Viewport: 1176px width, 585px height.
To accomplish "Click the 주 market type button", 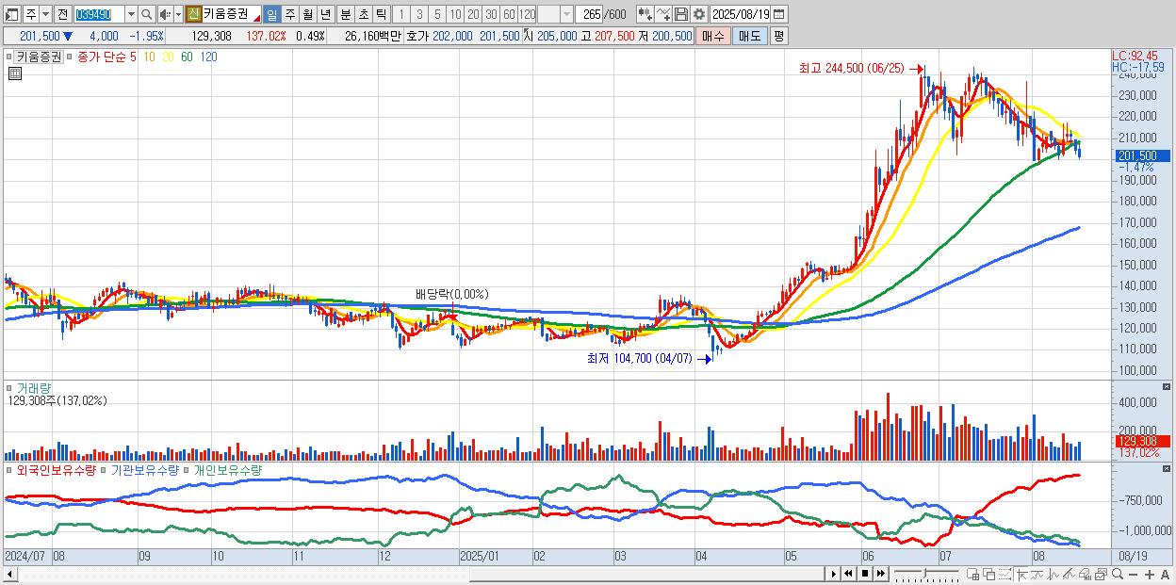I will click(x=30, y=14).
